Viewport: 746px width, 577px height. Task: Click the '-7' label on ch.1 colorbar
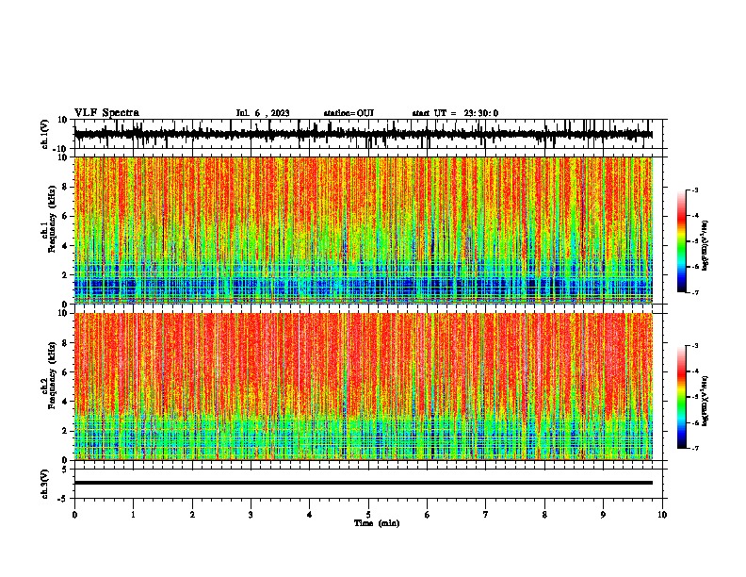click(x=695, y=292)
